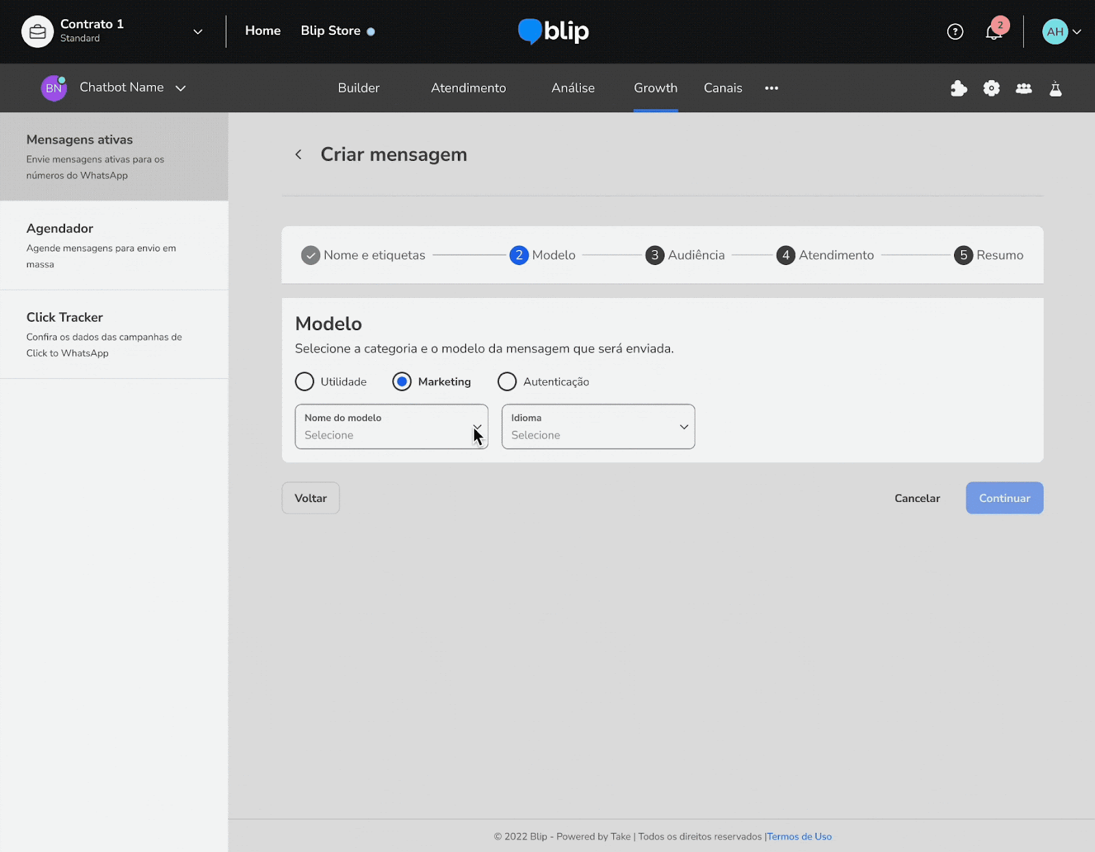This screenshot has height=852, width=1095.
Task: Expand the user account chevron
Action: 1077,32
